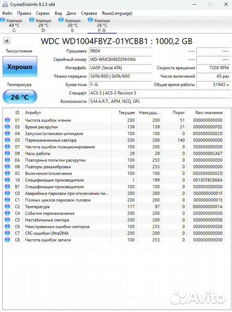Image resolution: width=232 pixels, height=312 pixels.
Task: Click status icon for Полных циклов парковок головок
Action: [8, 200]
